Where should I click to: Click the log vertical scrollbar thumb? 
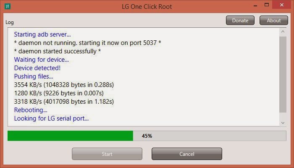[x=283, y=74]
